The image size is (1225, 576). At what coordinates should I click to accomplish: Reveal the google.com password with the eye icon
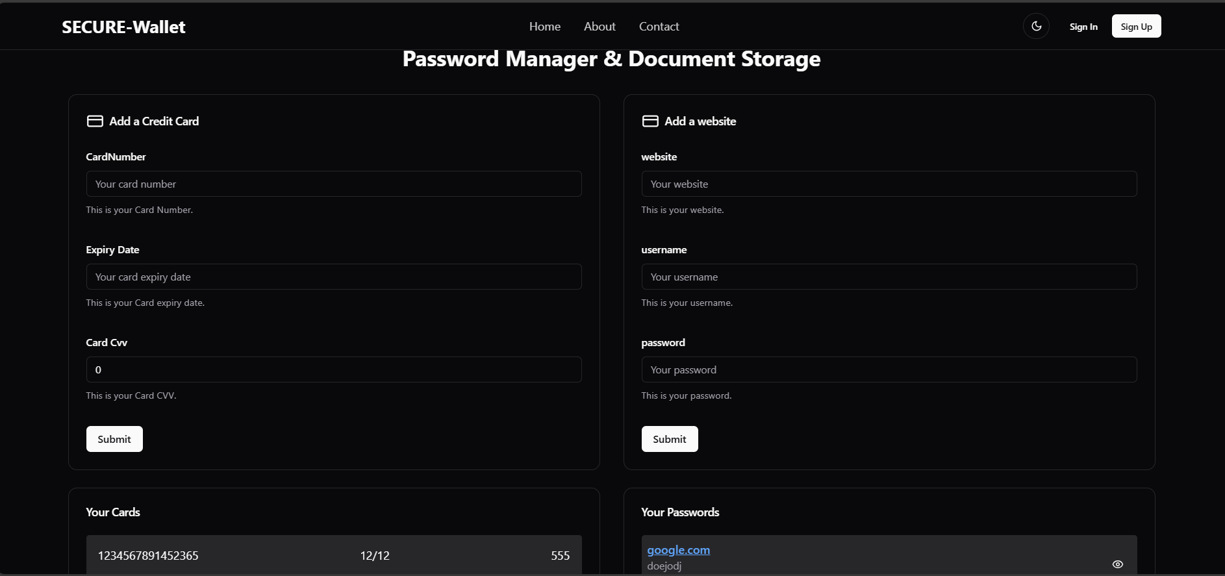click(1117, 564)
